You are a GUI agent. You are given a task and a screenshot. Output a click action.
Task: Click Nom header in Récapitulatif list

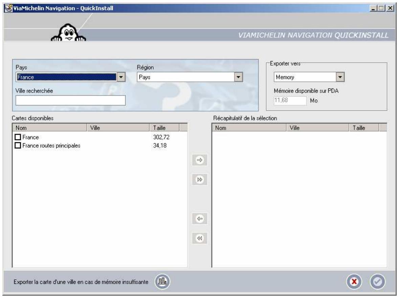[x=249, y=128]
